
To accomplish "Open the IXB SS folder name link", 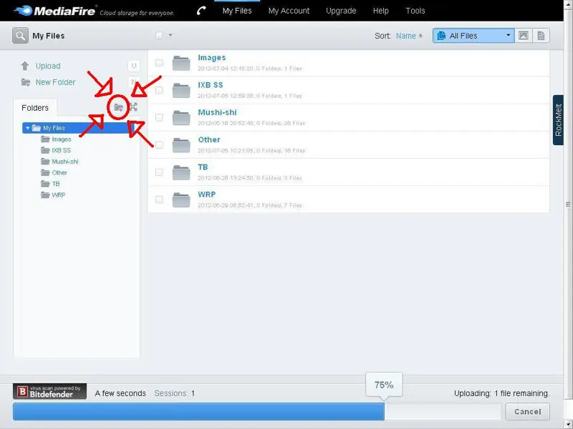I will (x=211, y=85).
